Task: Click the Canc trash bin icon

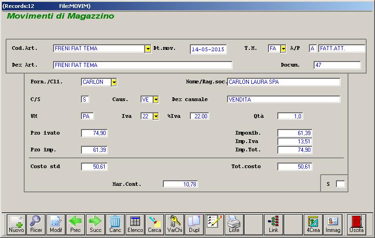Action: [115, 224]
